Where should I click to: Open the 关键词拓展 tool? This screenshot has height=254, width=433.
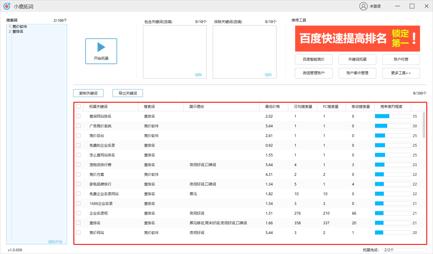pyautogui.click(x=357, y=59)
